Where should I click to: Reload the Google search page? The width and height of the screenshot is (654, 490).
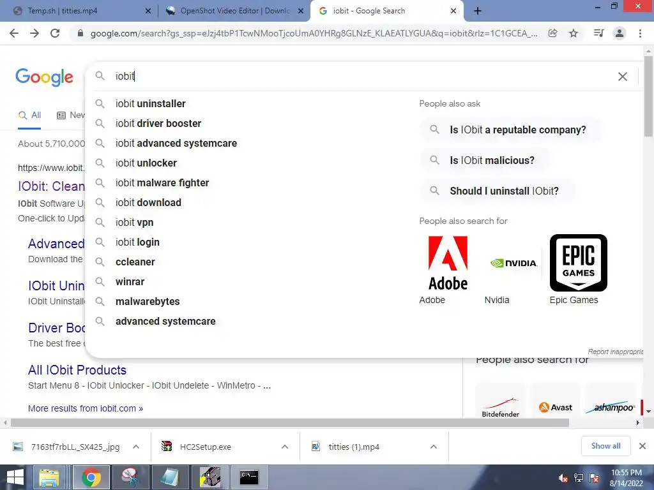tap(55, 33)
